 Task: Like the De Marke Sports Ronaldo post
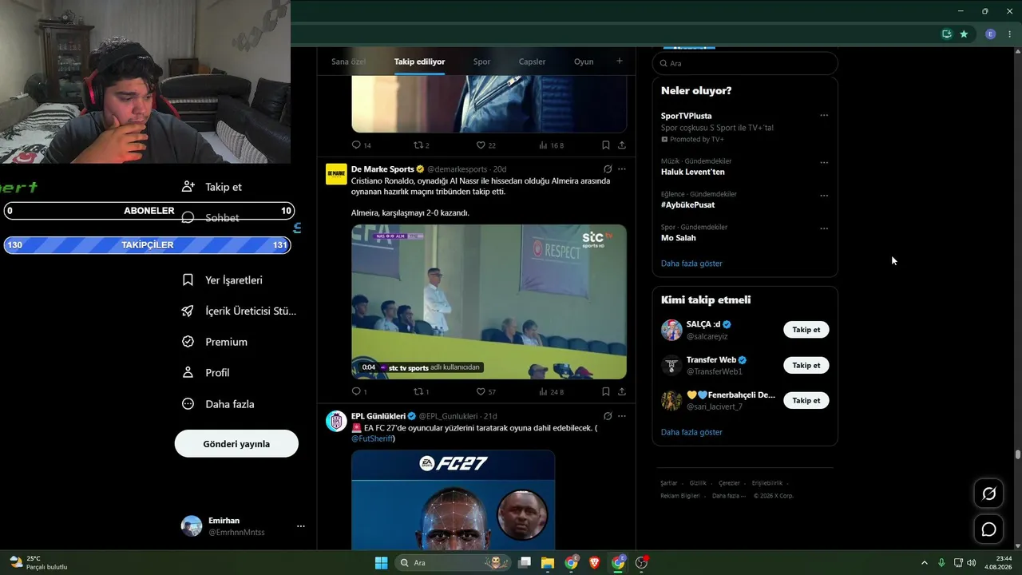pyautogui.click(x=481, y=392)
